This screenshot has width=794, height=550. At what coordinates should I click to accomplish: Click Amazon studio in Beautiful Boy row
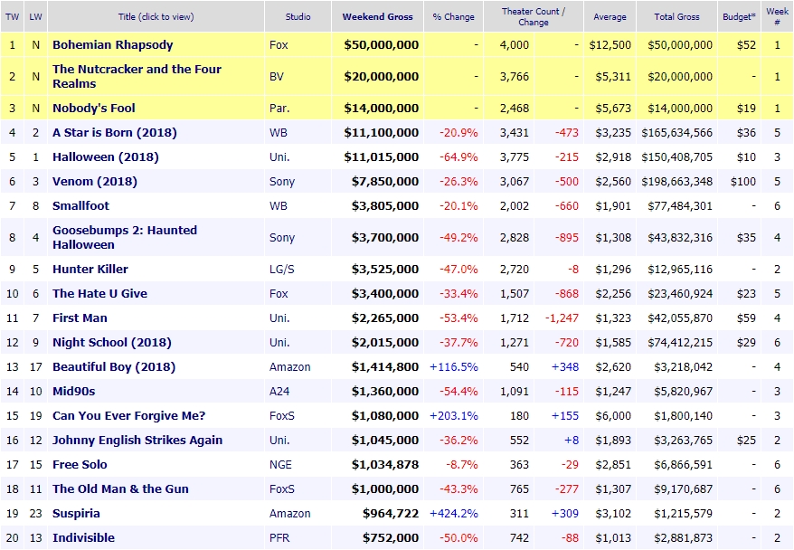[289, 366]
